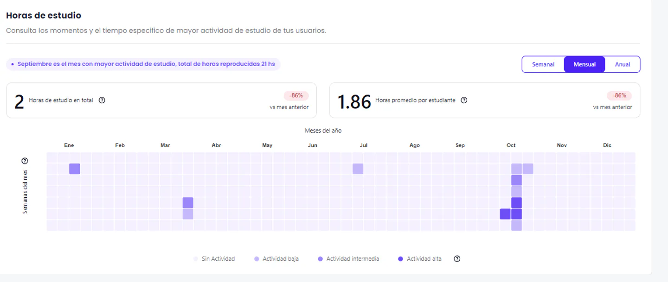Viewport: 668px width, 282px height.
Task: Click the Septiembre highest activity insight banner
Action: [143, 64]
